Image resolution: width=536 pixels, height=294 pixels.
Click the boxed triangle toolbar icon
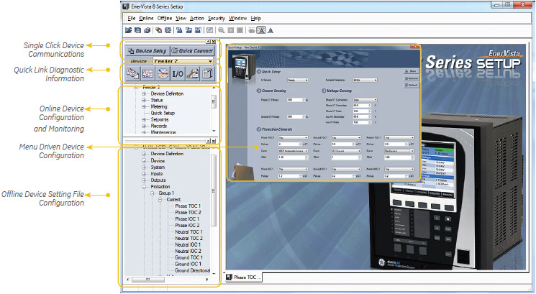coord(261,30)
